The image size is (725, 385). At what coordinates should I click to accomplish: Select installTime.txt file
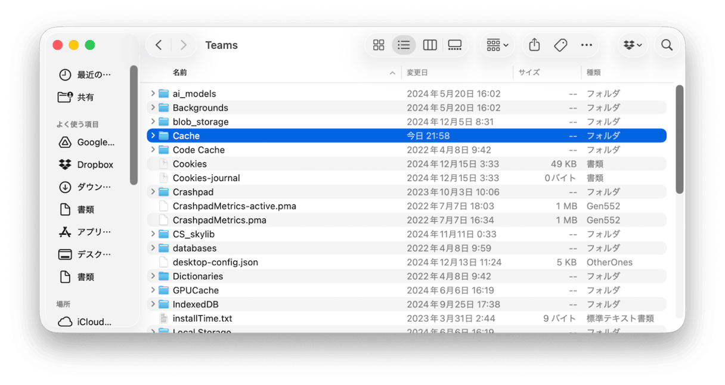pyautogui.click(x=407, y=318)
